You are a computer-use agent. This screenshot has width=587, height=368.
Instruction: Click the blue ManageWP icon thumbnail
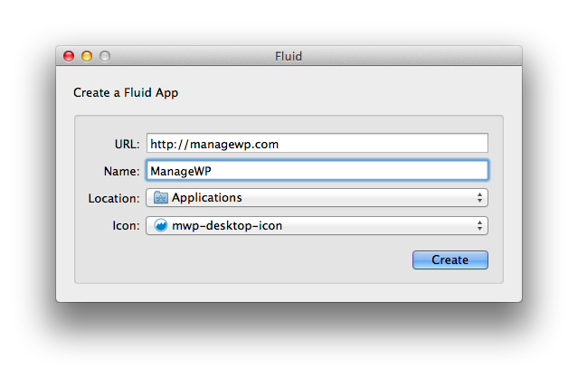[x=161, y=225]
